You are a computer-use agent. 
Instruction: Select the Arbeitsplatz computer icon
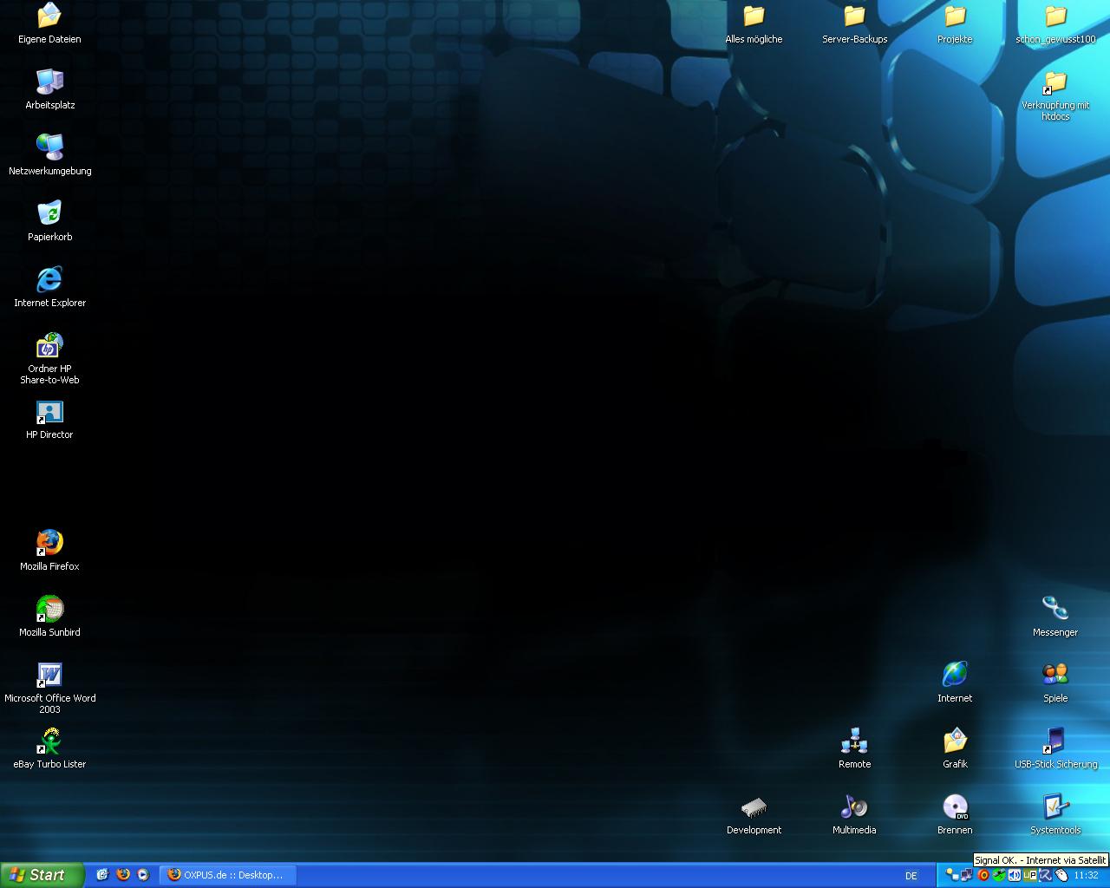coord(49,82)
